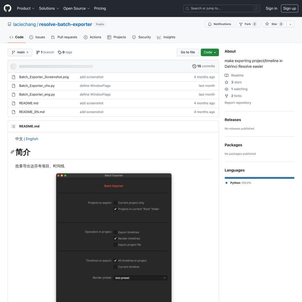Open the Pricing link
Viewport: 302px width, 302px height.
point(100,8)
